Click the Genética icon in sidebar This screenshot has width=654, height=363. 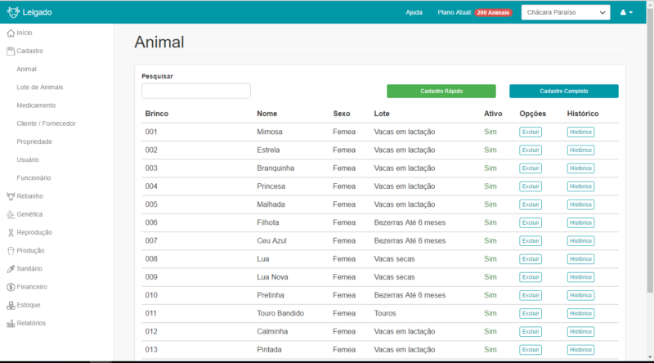(x=11, y=214)
